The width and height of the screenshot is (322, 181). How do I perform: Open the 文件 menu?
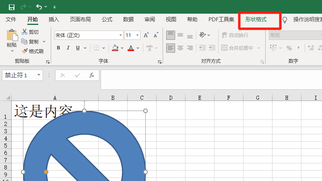click(11, 19)
